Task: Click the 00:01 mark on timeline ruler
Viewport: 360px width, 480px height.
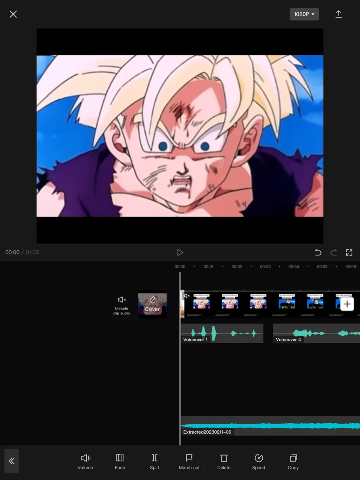Action: [x=208, y=267]
